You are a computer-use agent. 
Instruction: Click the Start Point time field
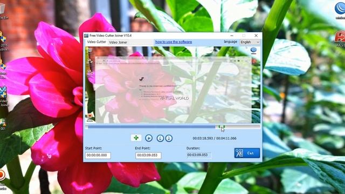pyautogui.click(x=98, y=155)
